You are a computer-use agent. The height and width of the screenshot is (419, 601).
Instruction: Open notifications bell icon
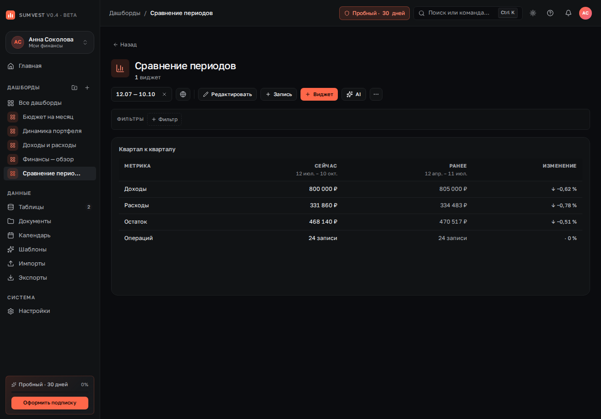pos(568,13)
